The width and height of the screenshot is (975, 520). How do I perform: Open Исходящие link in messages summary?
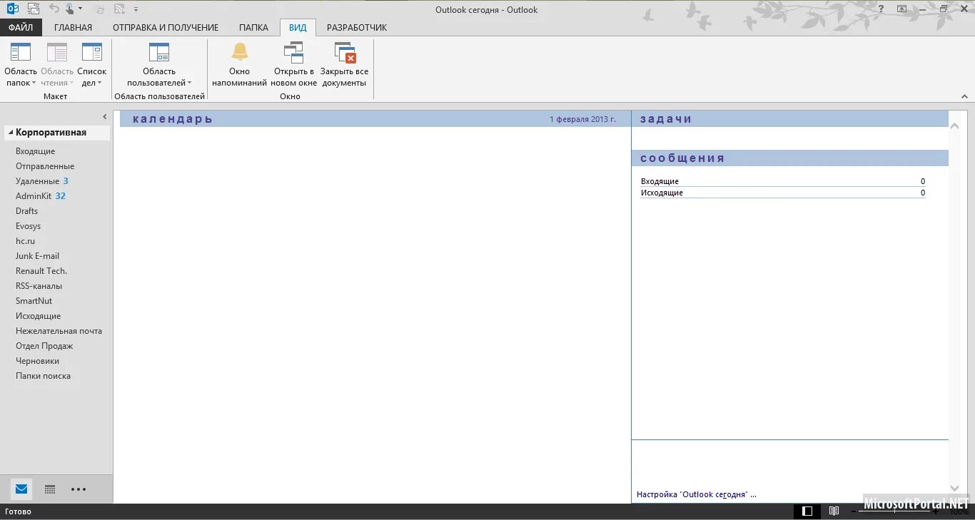pos(662,193)
